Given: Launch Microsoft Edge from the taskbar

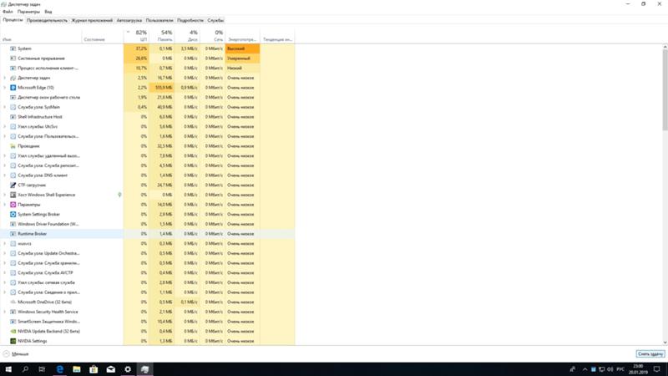Looking at the screenshot, I should pos(59,369).
